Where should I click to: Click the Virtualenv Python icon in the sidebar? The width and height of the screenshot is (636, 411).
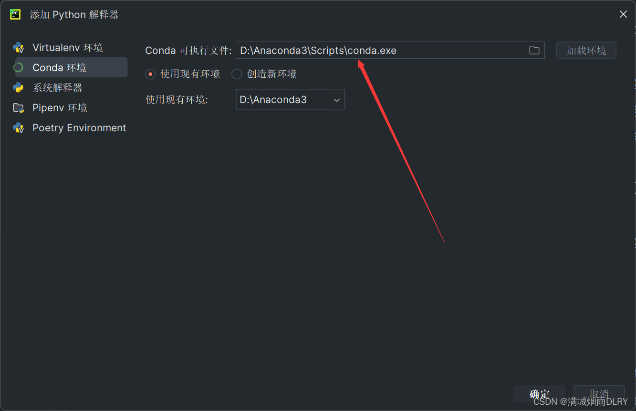click(x=18, y=47)
